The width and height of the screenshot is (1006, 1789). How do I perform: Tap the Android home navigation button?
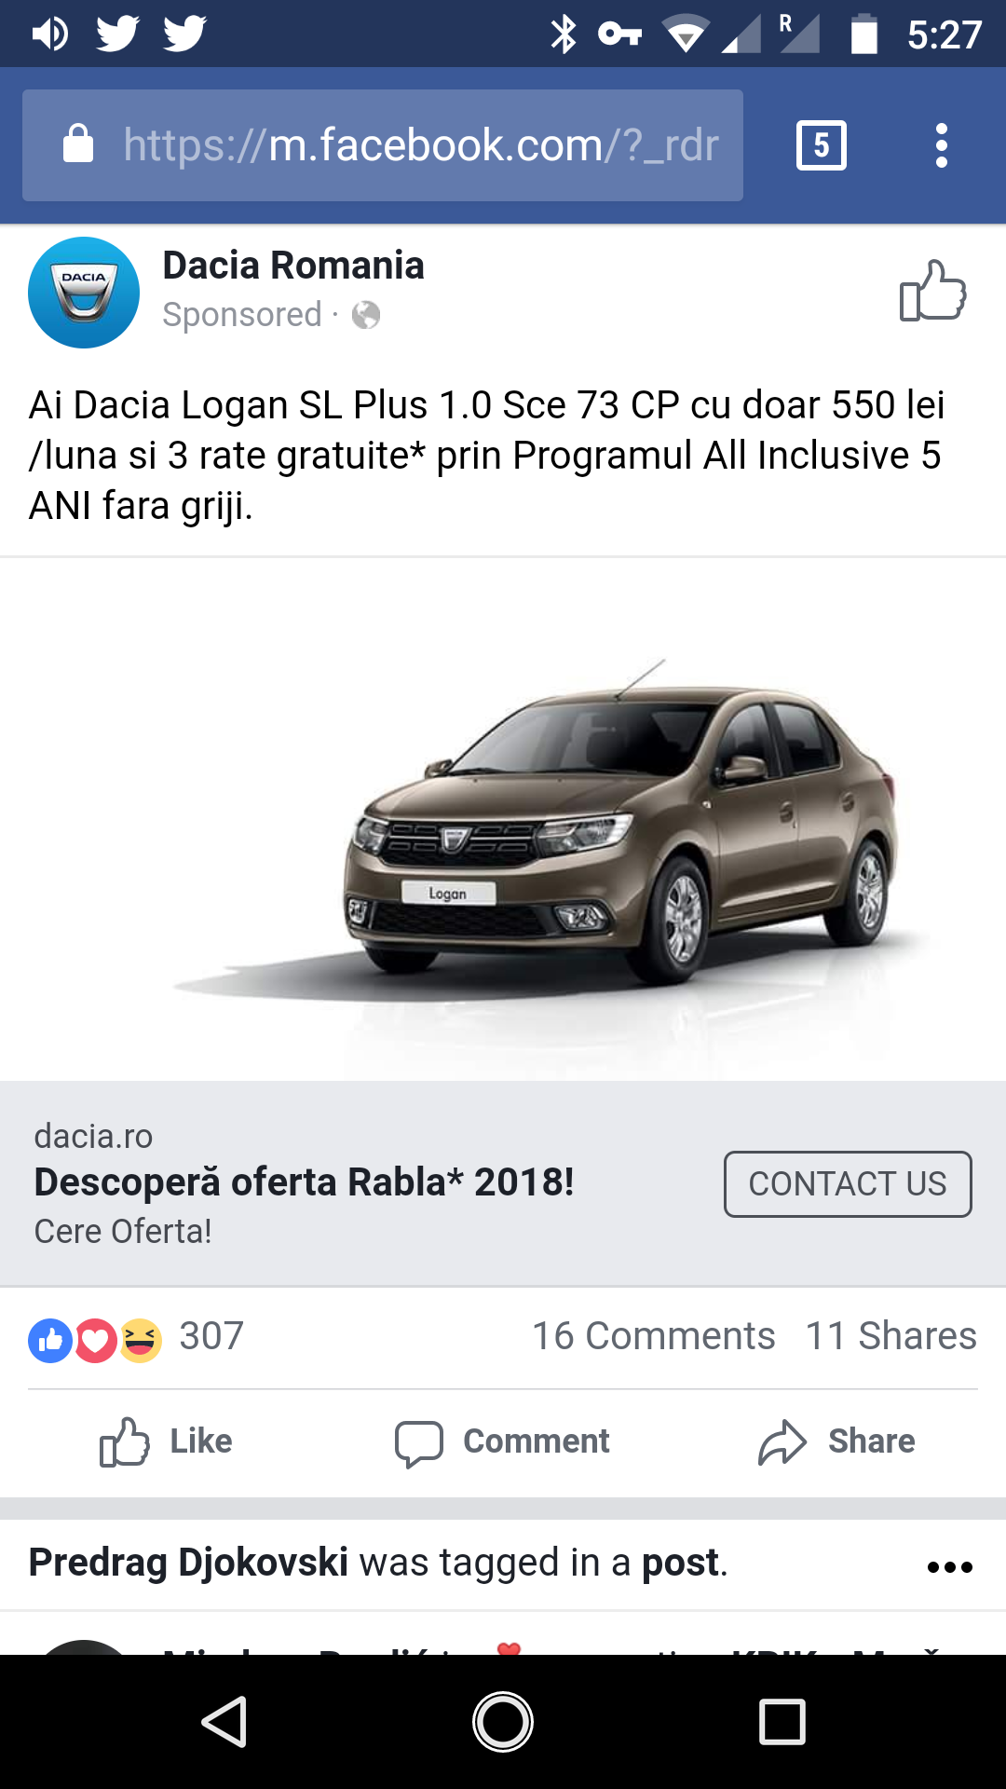click(503, 1721)
